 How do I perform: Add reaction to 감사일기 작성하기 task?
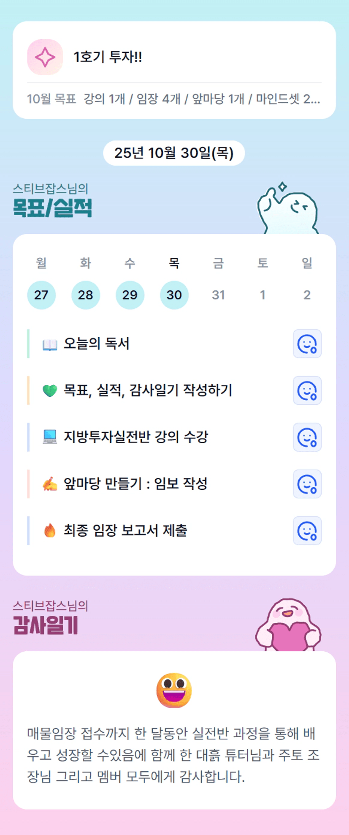307,390
